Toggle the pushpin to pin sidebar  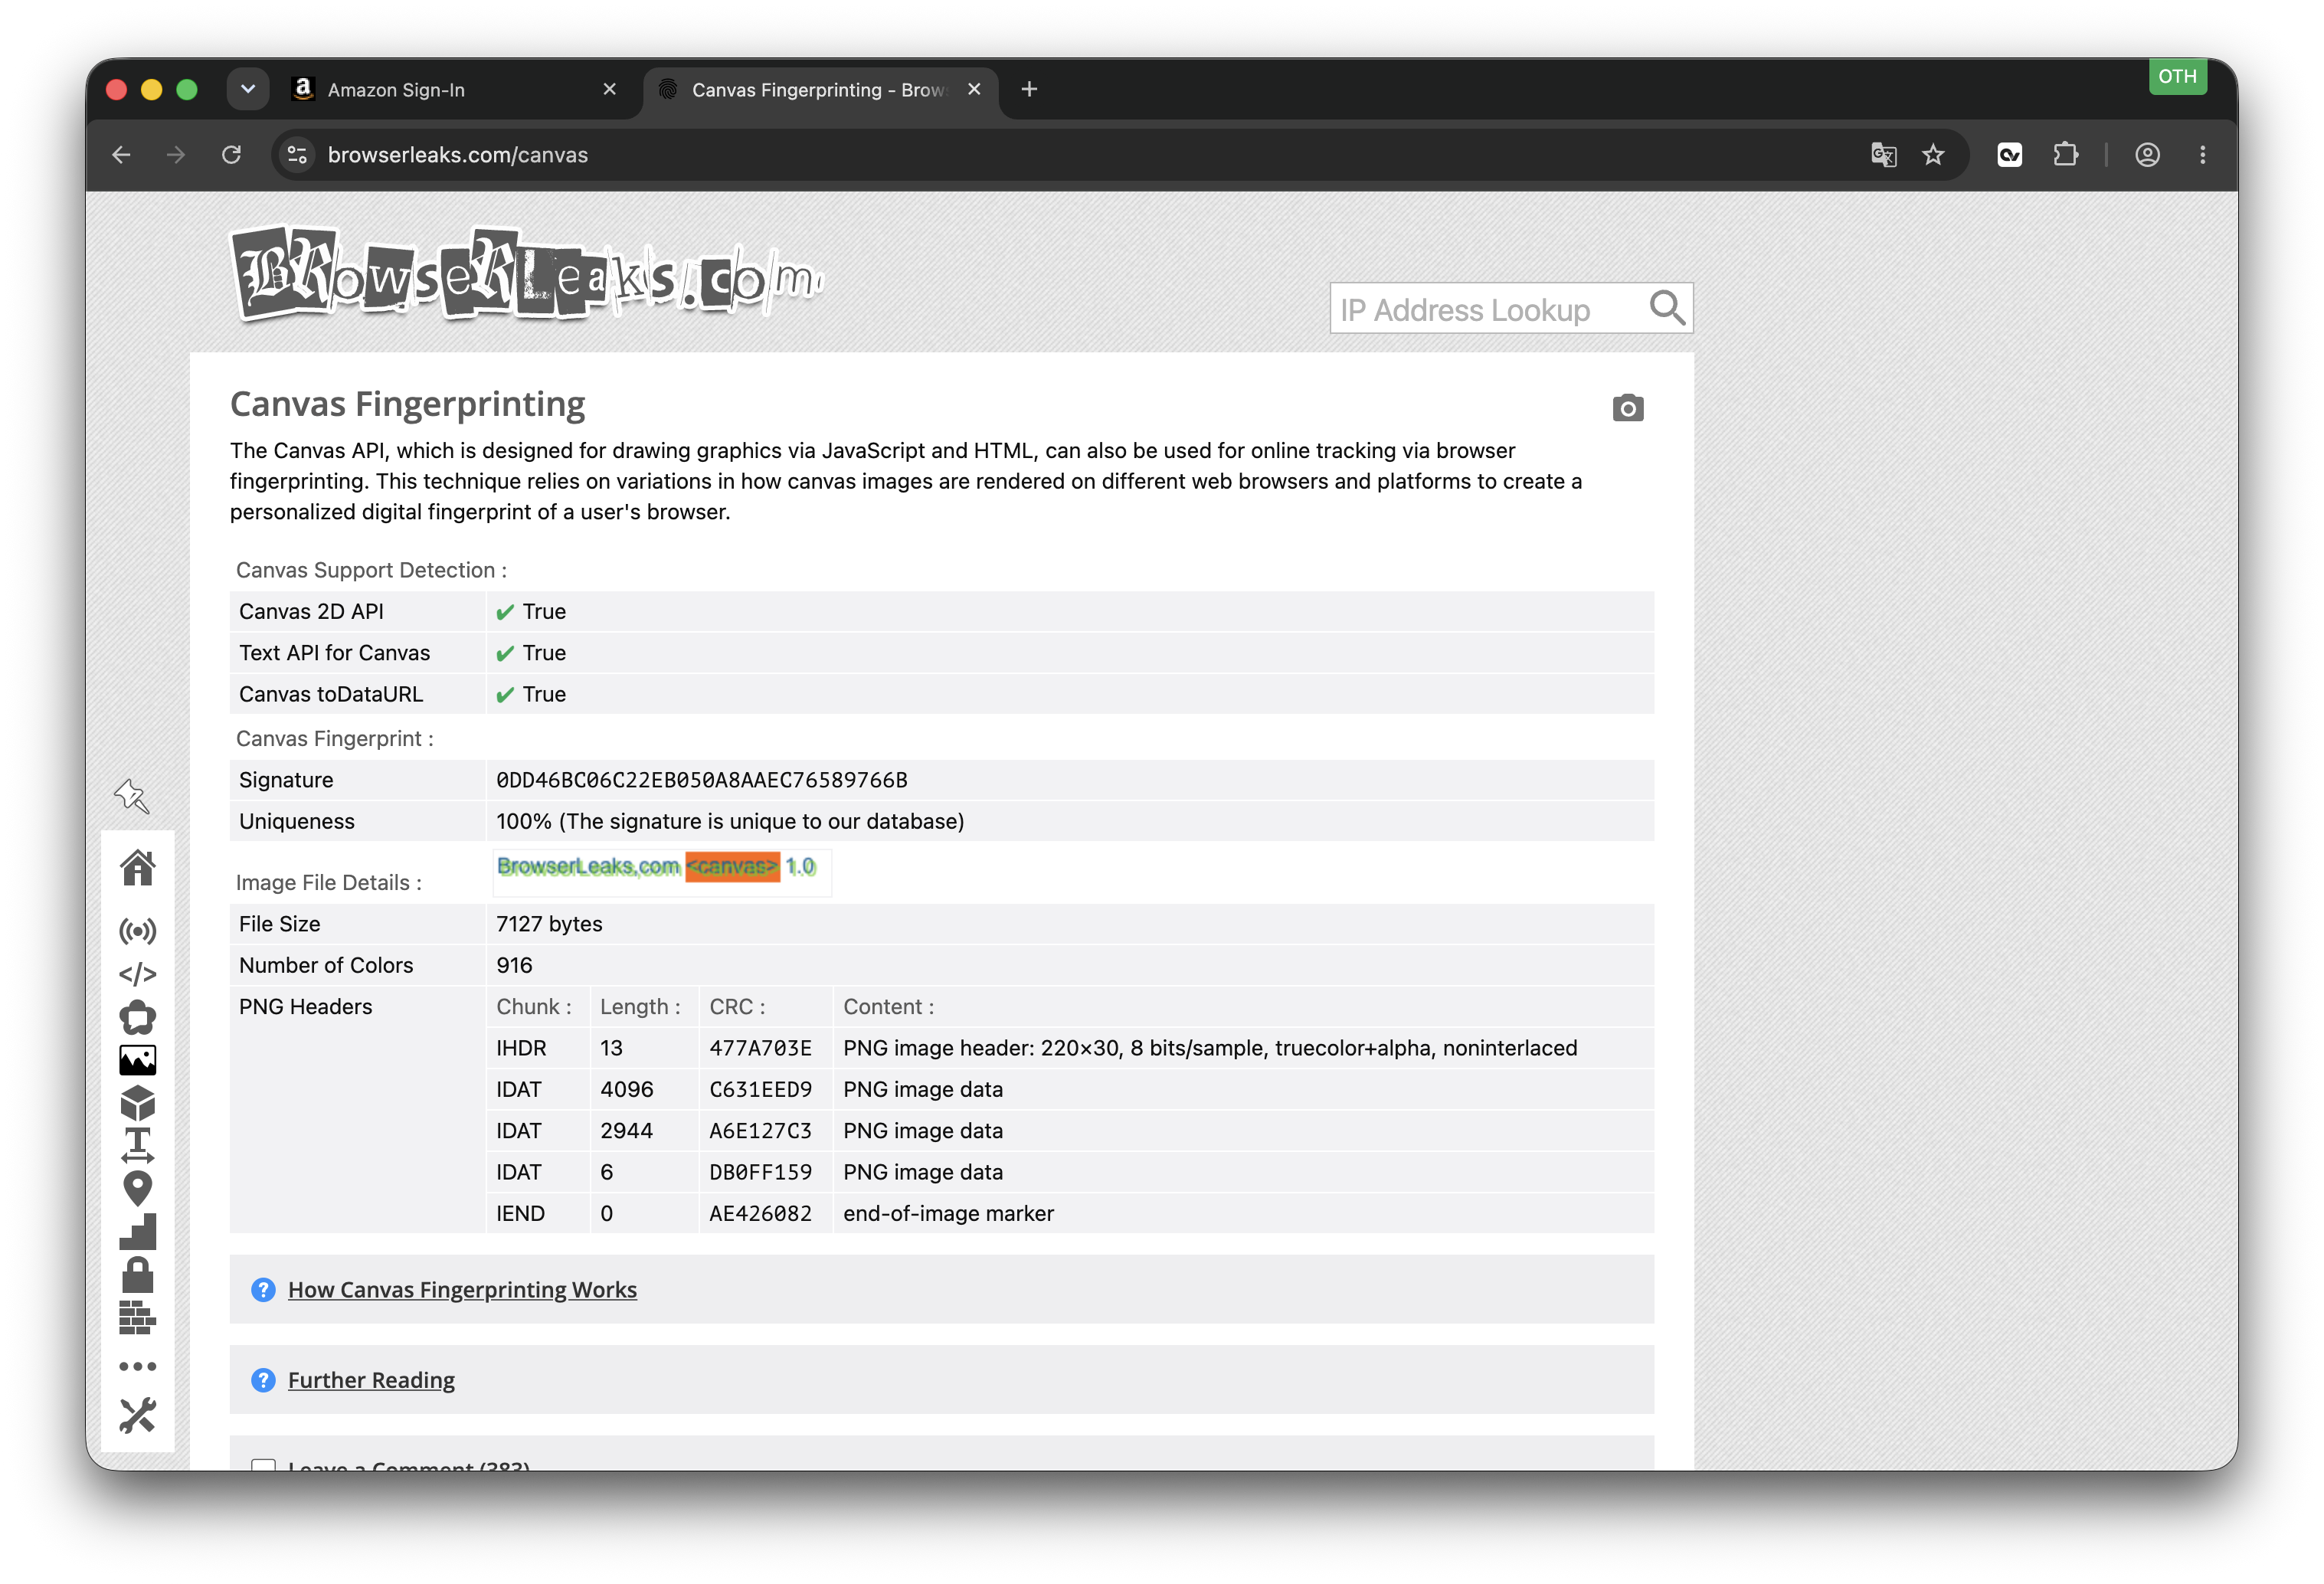(131, 796)
